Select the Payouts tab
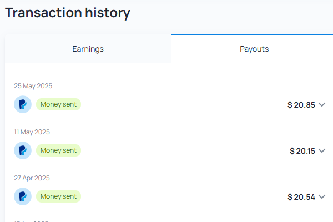The height and width of the screenshot is (222, 333). coord(254,49)
